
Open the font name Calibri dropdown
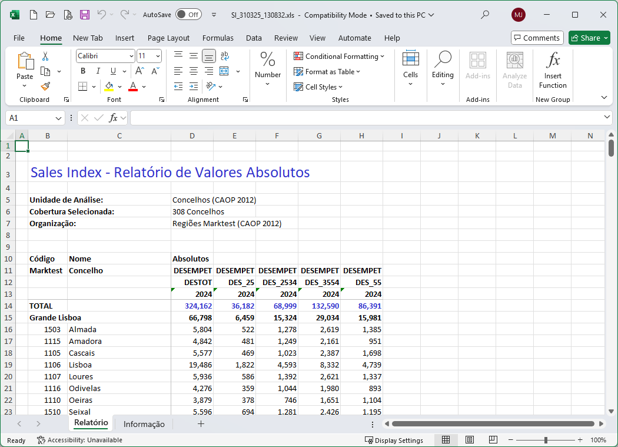(131, 56)
